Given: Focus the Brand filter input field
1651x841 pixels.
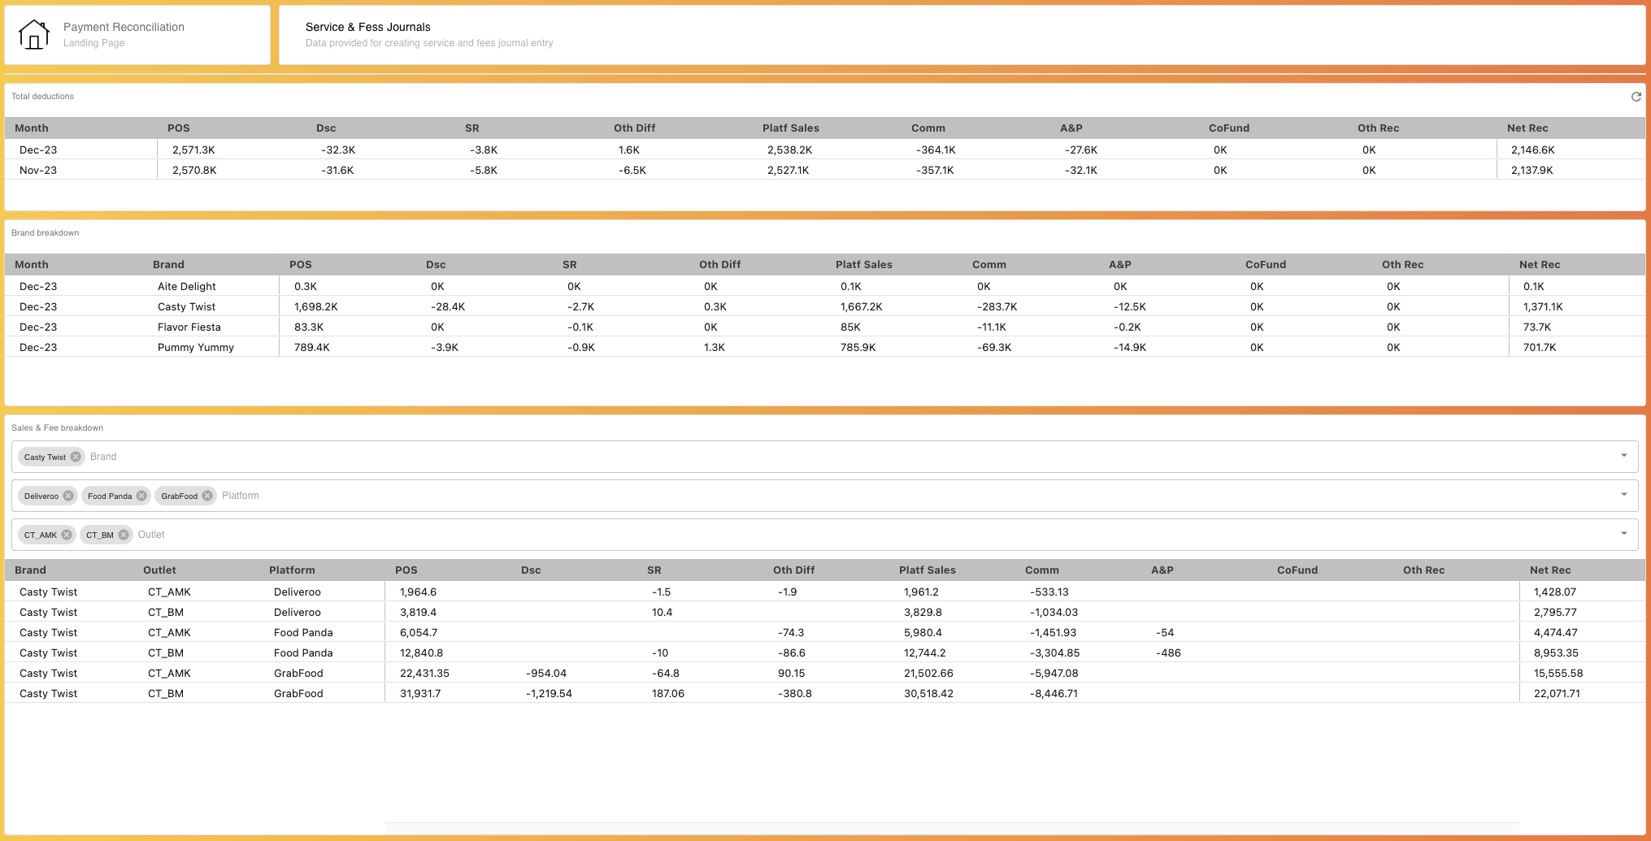Looking at the screenshot, I should (824, 457).
